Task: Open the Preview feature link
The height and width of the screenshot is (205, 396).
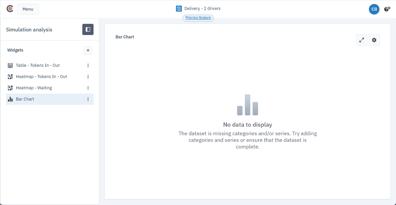Action: tap(198, 18)
